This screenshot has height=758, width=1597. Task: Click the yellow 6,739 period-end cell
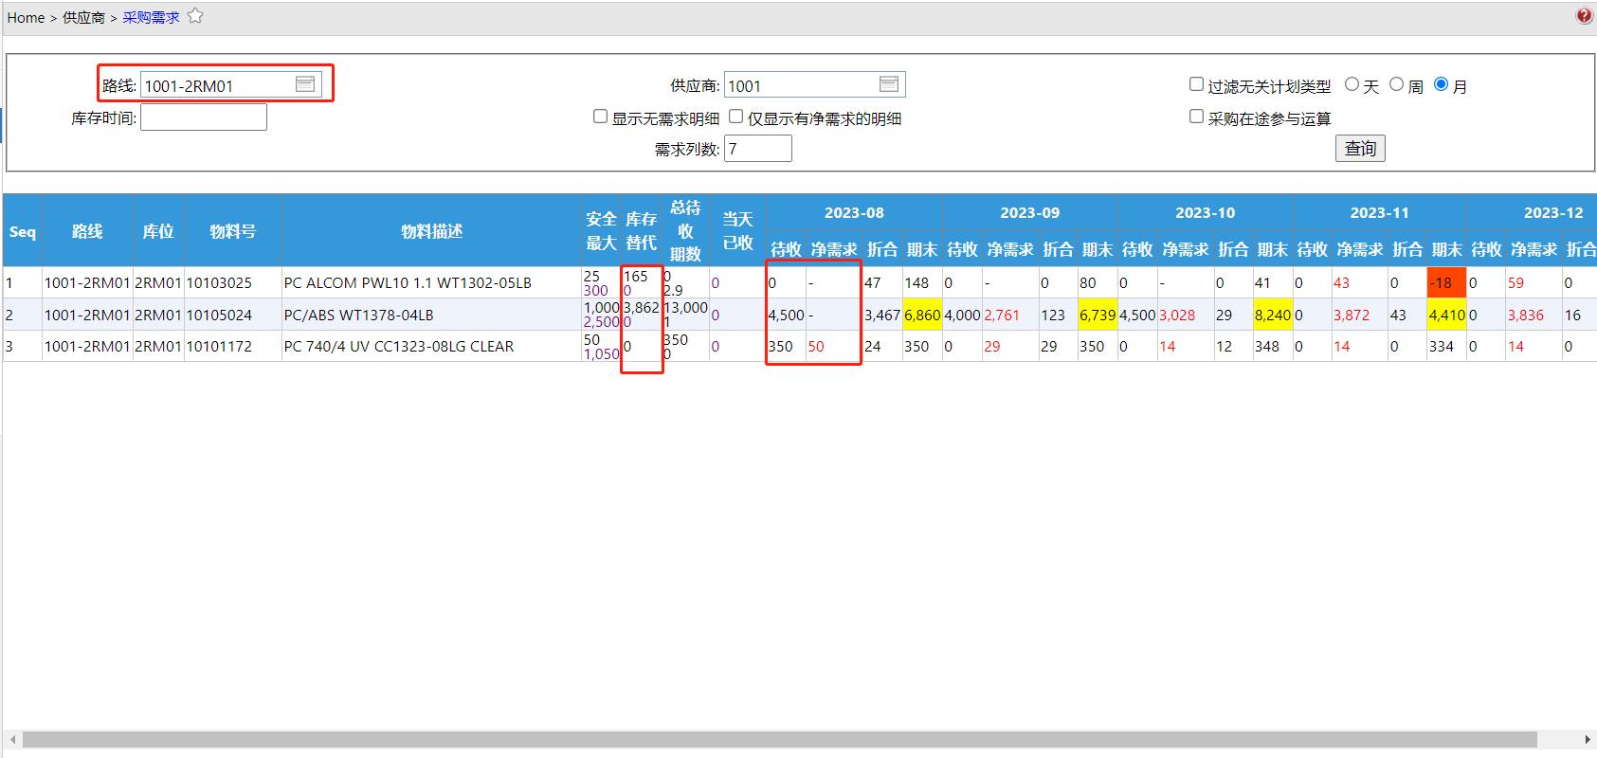1098,315
